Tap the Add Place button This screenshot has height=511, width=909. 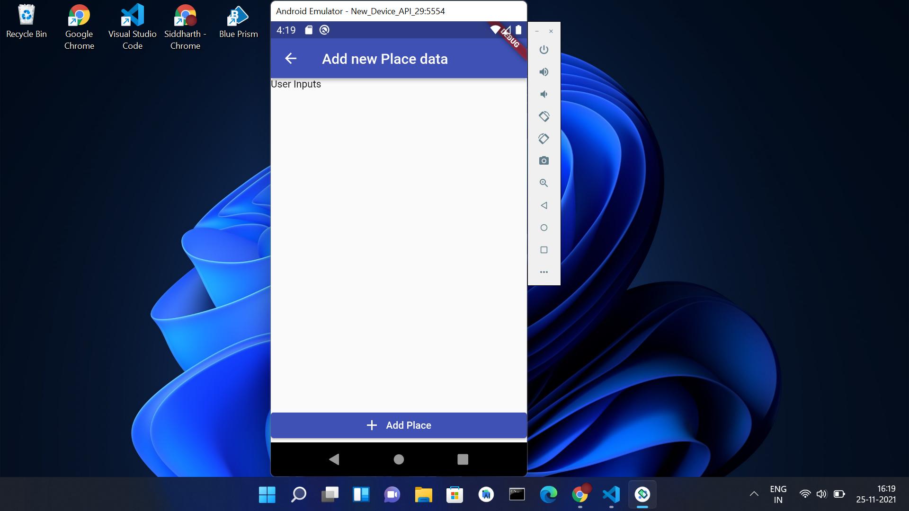(x=399, y=425)
